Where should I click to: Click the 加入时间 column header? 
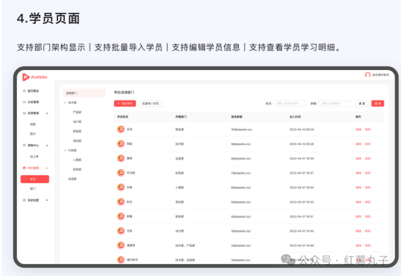pyautogui.click(x=295, y=117)
